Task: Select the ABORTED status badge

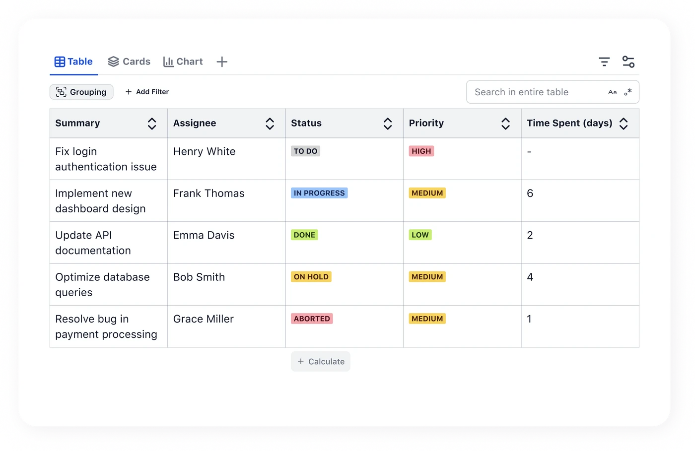Action: tap(312, 319)
